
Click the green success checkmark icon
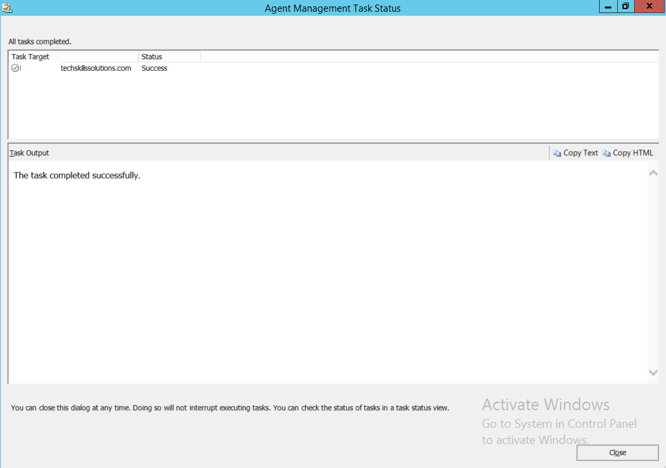point(14,68)
